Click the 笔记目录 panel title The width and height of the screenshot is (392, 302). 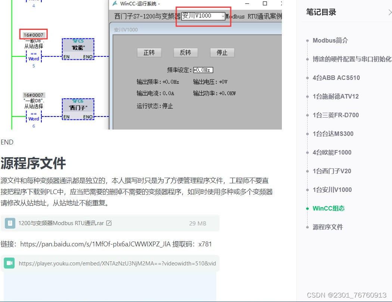(321, 12)
